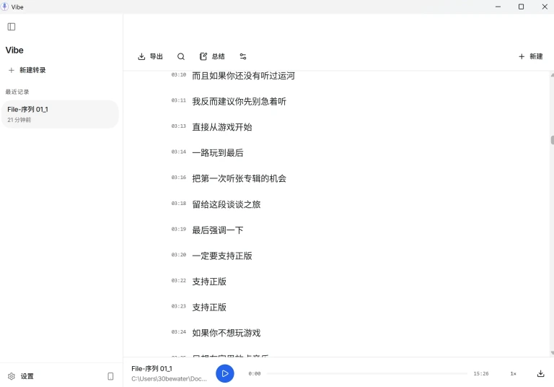
Task: Click the download icon in the player bar
Action: click(540, 373)
